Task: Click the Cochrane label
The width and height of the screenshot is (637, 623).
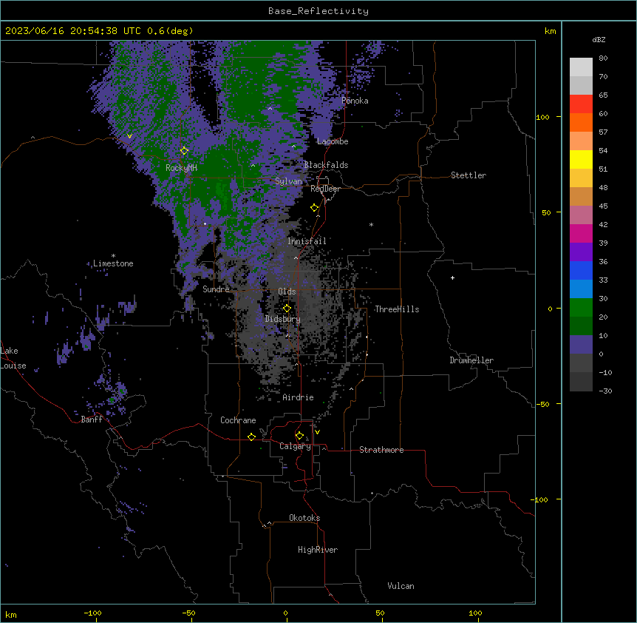Action: pos(238,420)
